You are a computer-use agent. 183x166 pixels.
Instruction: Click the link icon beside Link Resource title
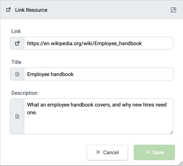point(8,10)
